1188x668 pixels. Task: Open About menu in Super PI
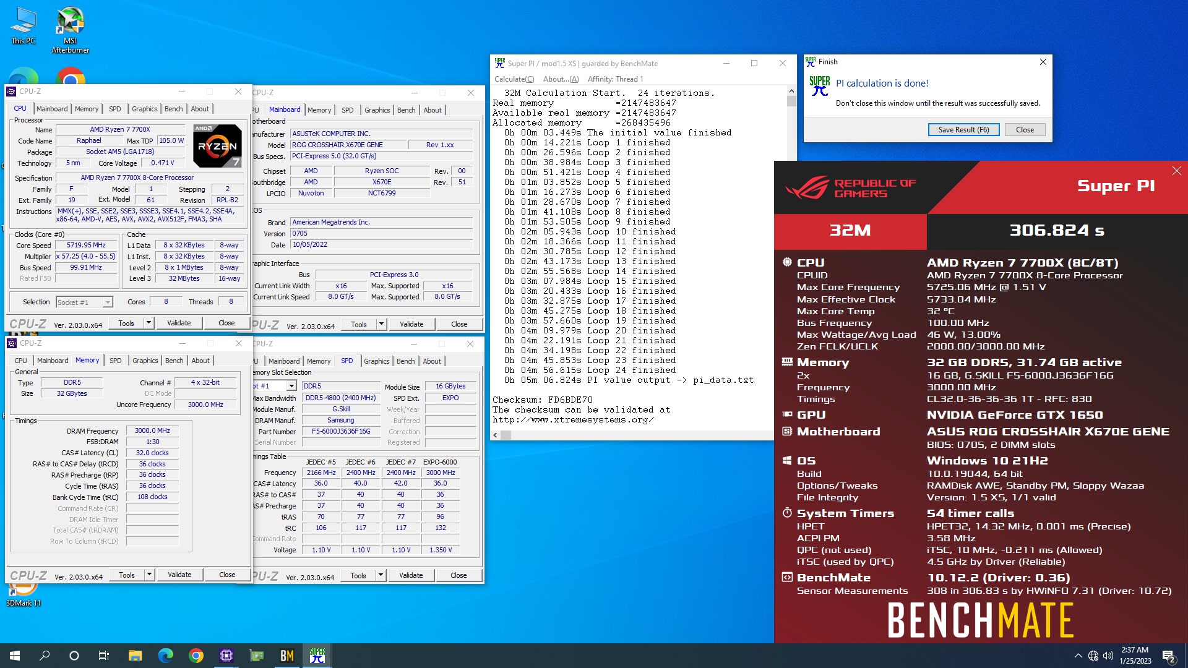(x=561, y=79)
